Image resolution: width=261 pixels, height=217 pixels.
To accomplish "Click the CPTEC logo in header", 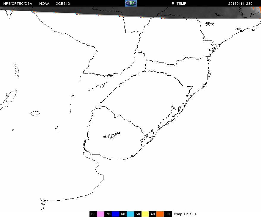I will point(131,3).
